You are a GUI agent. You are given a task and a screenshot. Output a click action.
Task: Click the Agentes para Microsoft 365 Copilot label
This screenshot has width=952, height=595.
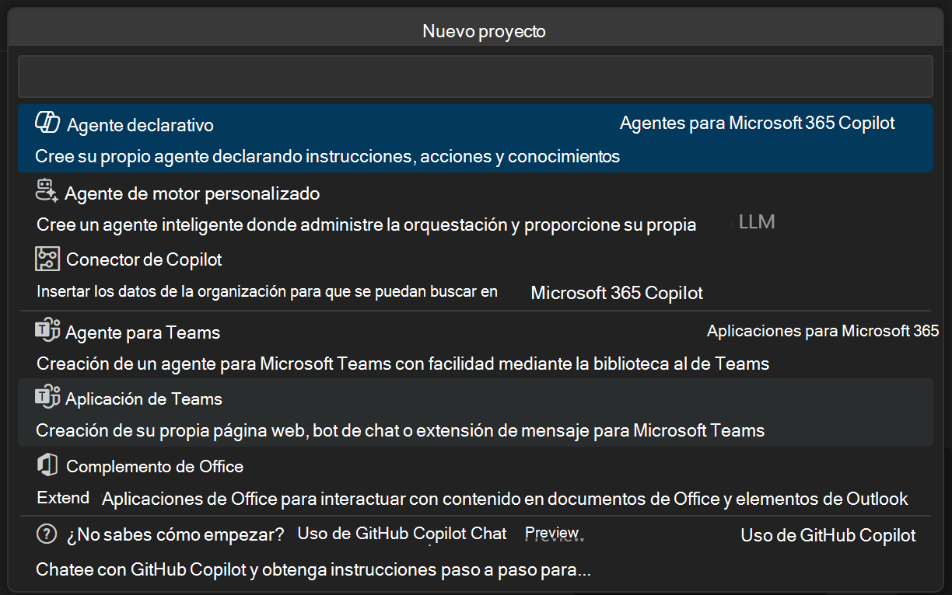[758, 122]
